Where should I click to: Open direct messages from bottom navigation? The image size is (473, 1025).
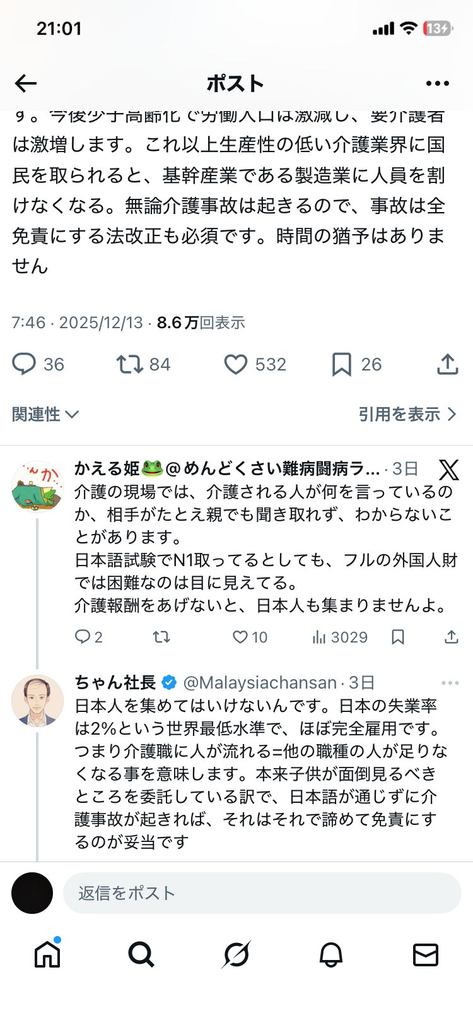426,955
